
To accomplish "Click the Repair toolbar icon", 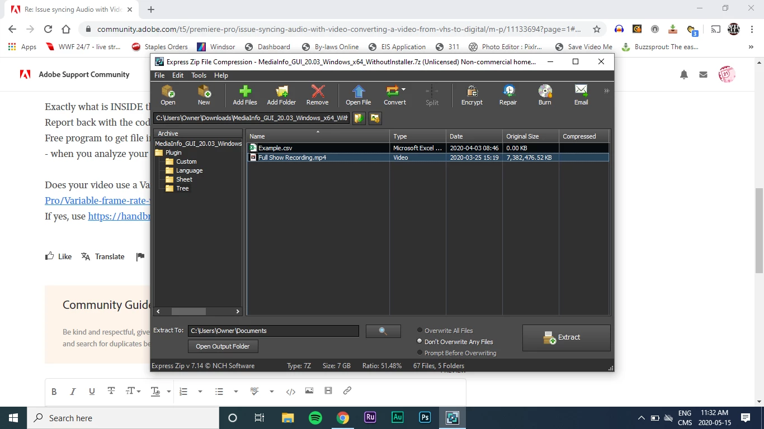I will [508, 94].
